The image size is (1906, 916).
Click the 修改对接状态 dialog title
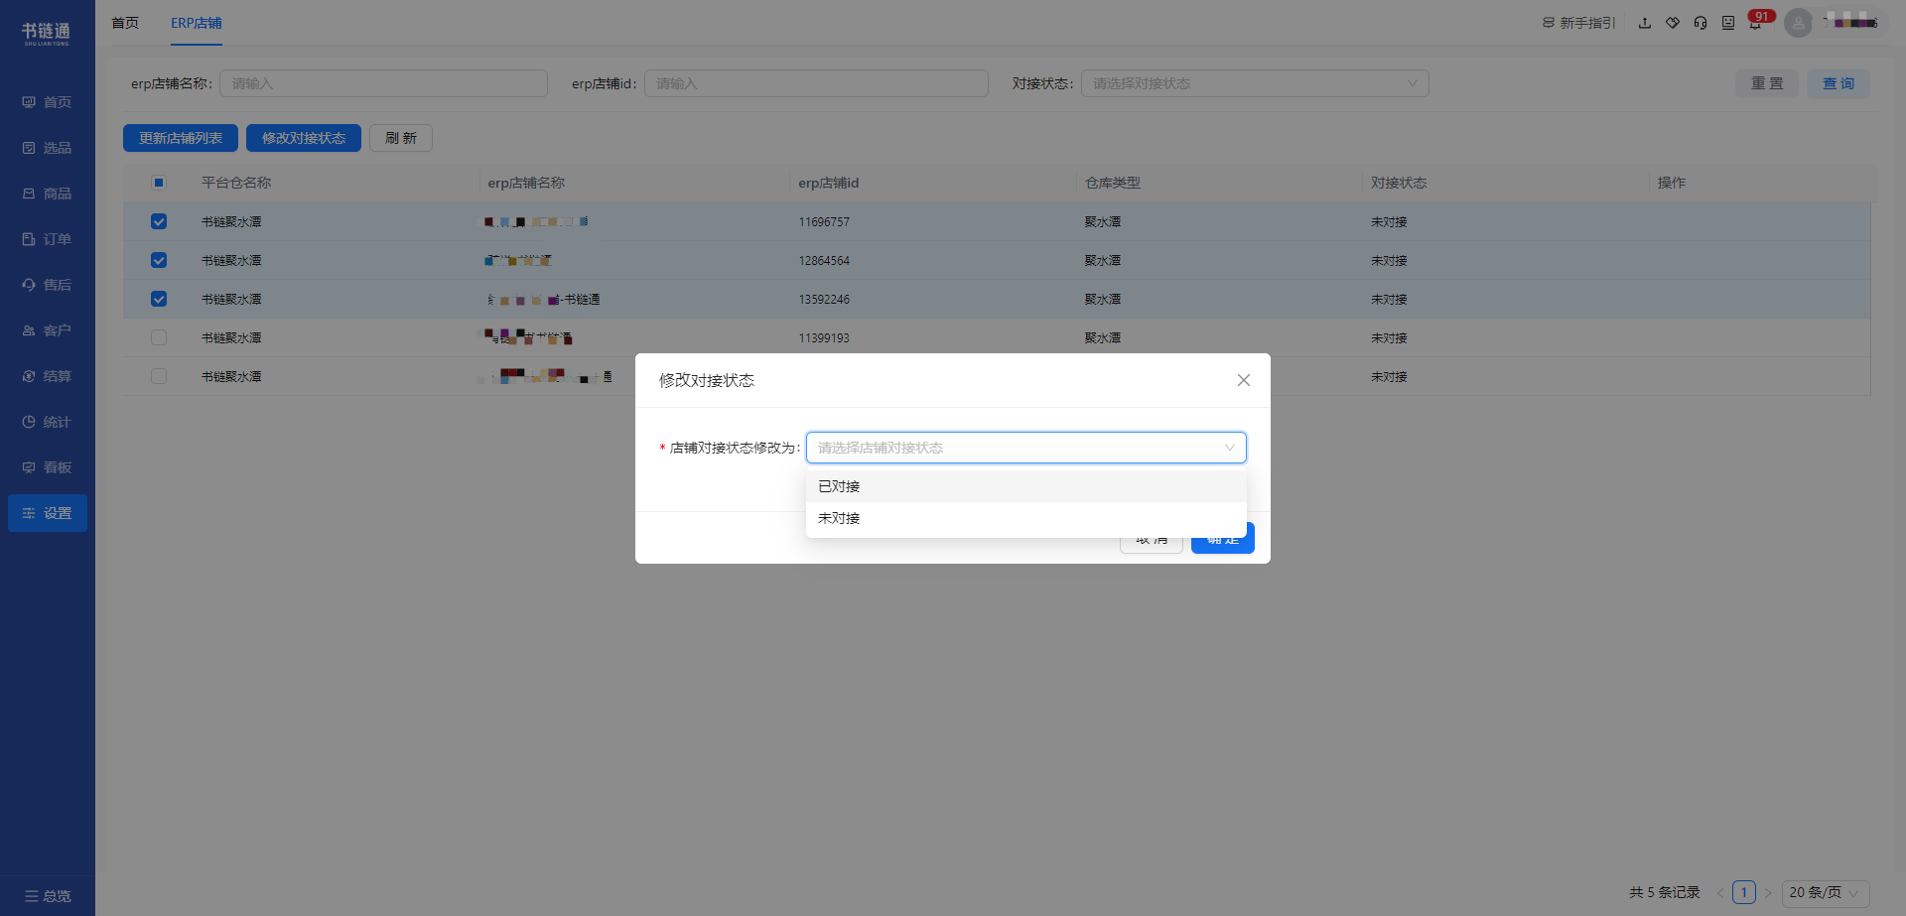click(707, 380)
